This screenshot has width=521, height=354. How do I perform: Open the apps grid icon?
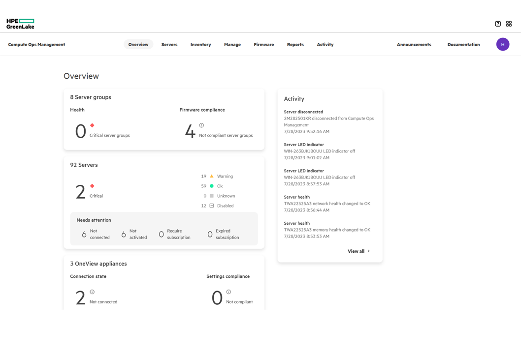pyautogui.click(x=509, y=24)
